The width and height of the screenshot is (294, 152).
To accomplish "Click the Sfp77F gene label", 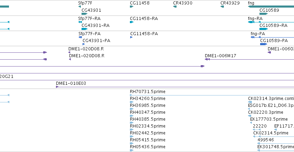I will click(x=85, y=3).
